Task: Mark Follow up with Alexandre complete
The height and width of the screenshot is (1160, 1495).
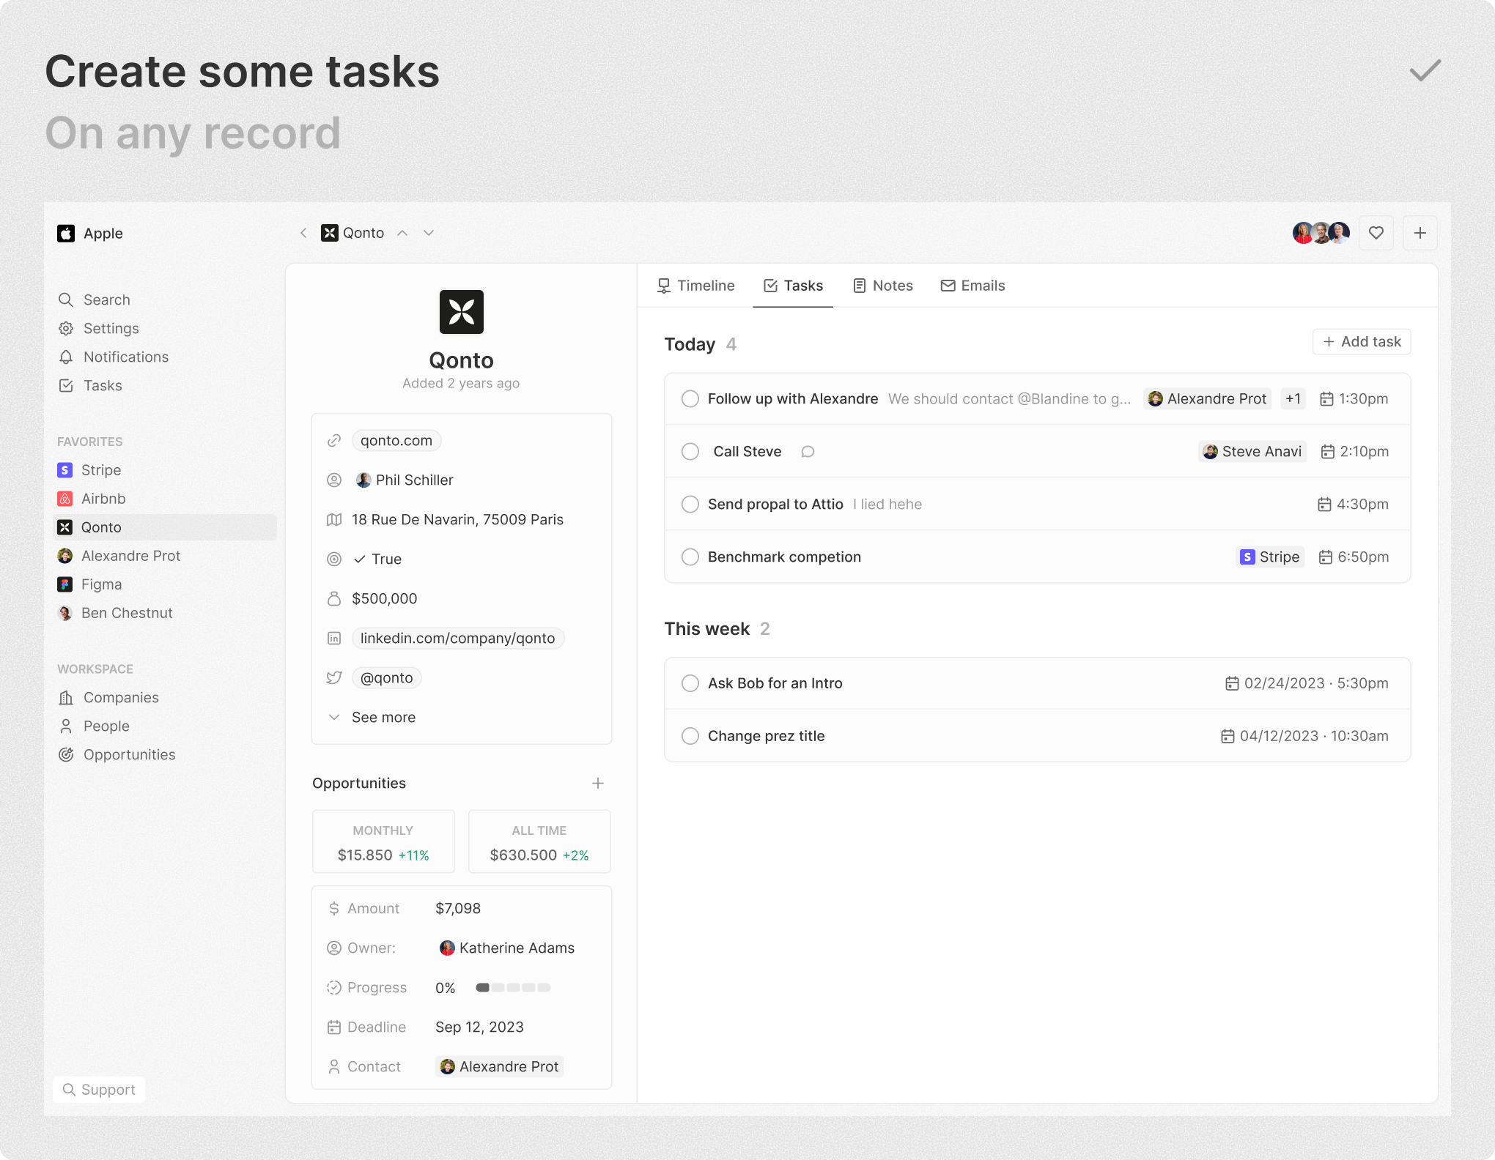Action: 690,398
